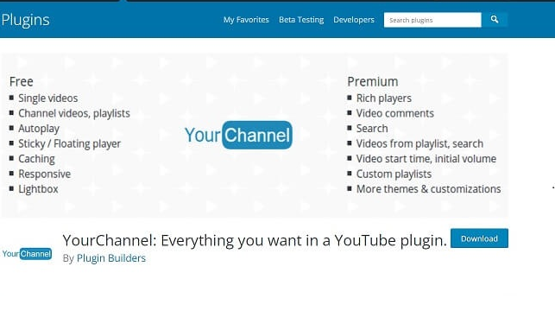
Task: Click the search magnifier icon button
Action: [495, 20]
